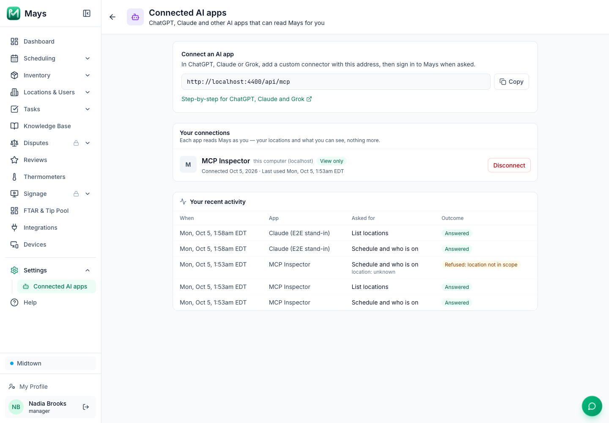Click the Settings gear icon
609x423 pixels.
tap(14, 270)
